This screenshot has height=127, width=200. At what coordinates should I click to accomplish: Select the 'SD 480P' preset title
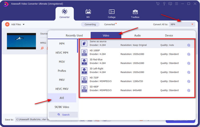coord(94,87)
